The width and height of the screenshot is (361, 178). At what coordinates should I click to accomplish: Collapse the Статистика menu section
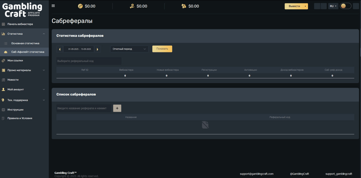[44, 34]
